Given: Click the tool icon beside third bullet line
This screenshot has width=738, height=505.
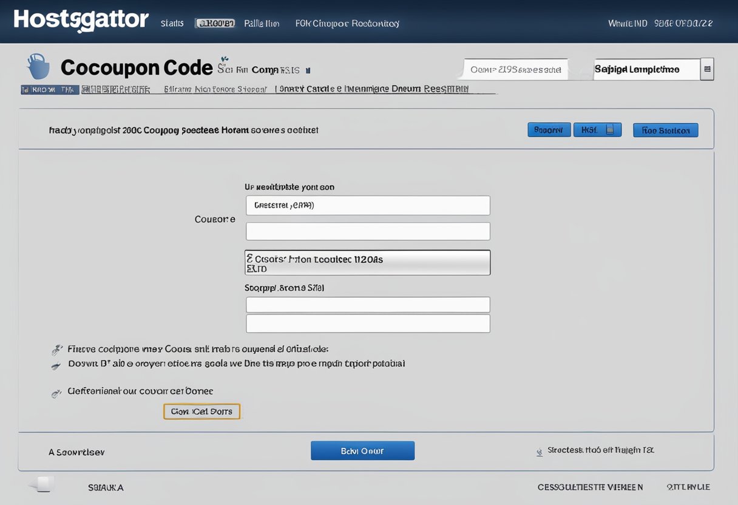Looking at the screenshot, I should (56, 393).
